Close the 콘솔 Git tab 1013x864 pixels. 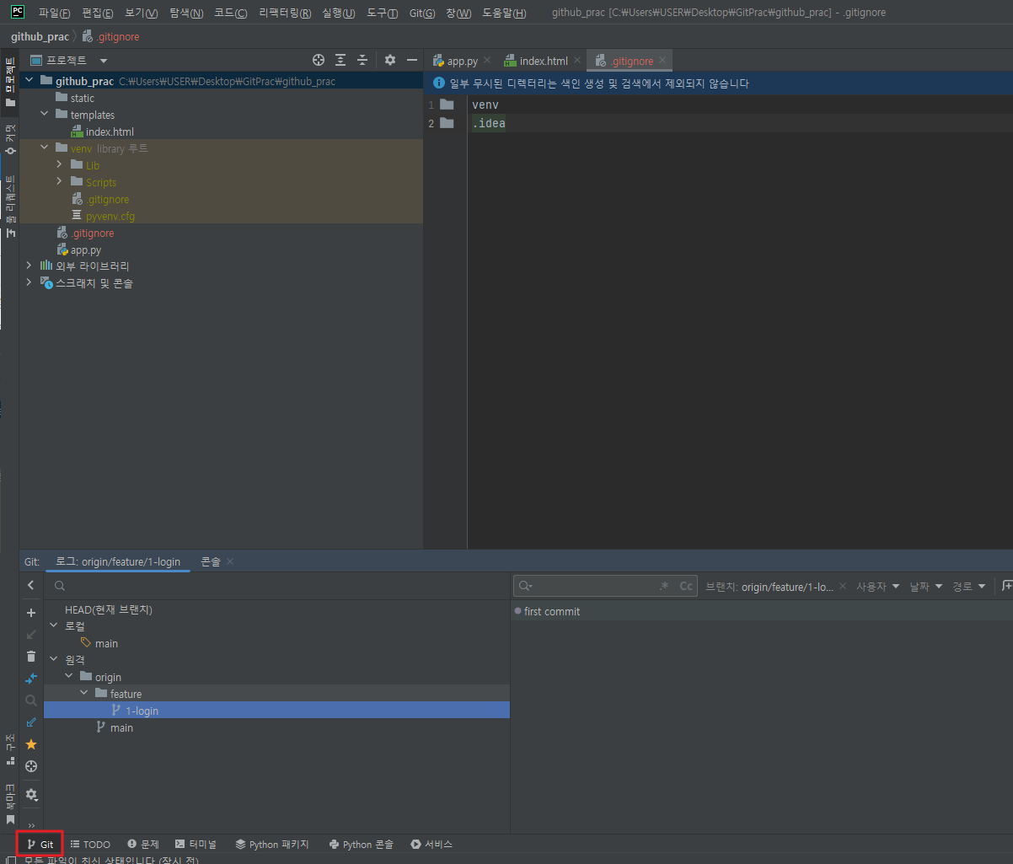coord(230,561)
